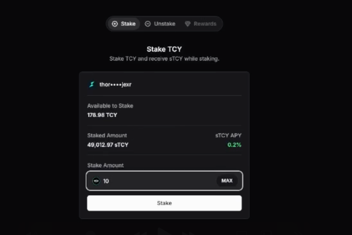The image size is (352, 235).
Task: Set amount with the MAX button
Action: tap(227, 181)
